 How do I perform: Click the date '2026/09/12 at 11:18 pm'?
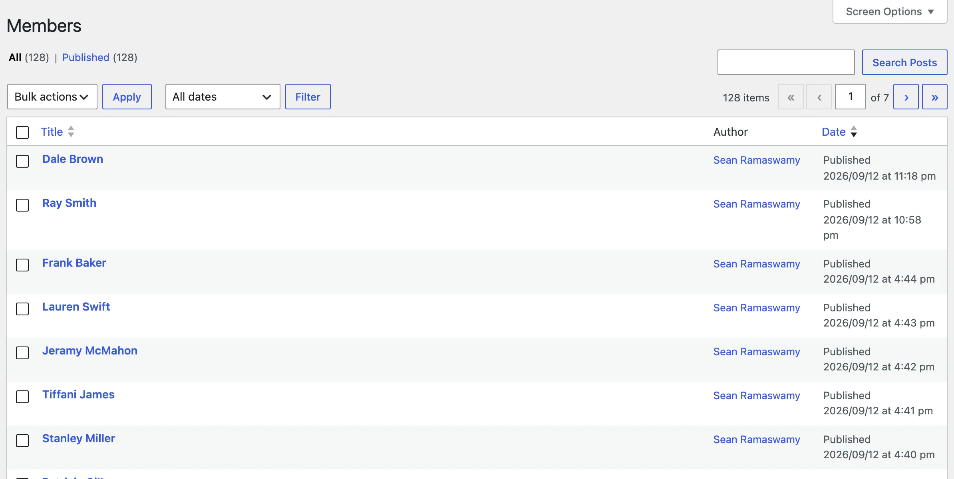[879, 176]
